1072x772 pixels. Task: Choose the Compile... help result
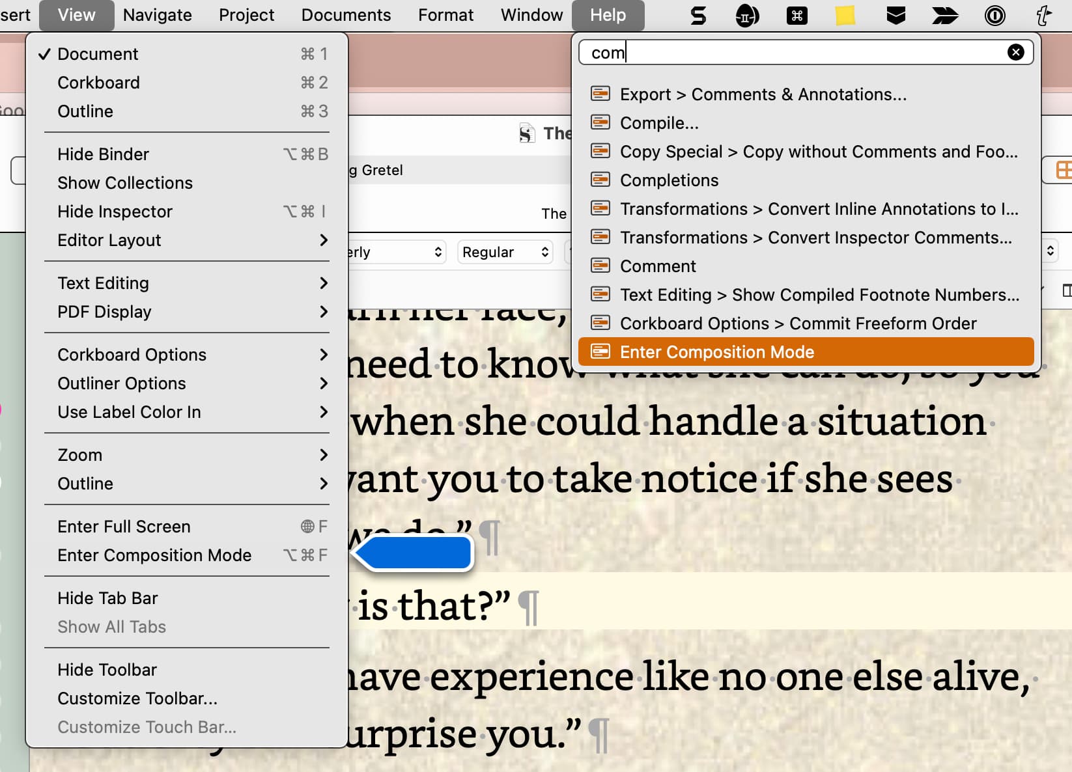click(806, 123)
